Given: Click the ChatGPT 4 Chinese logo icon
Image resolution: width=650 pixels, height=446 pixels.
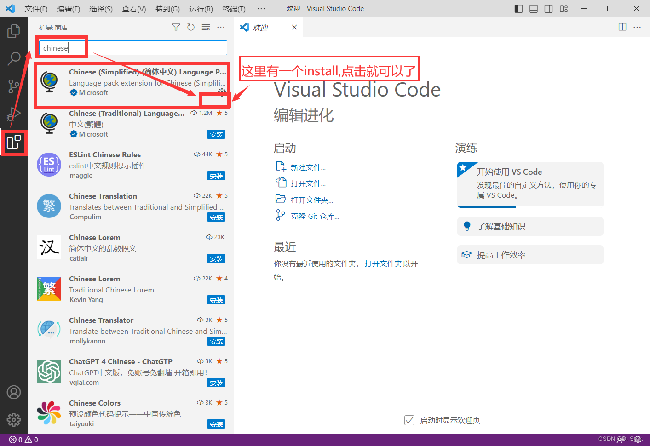Looking at the screenshot, I should click(49, 372).
